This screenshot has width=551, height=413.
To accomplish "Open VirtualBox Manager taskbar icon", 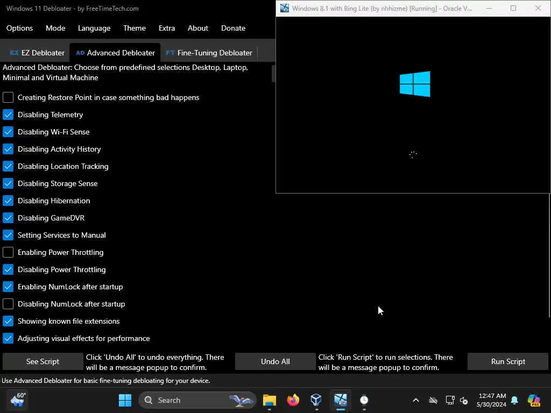I will click(x=316, y=400).
